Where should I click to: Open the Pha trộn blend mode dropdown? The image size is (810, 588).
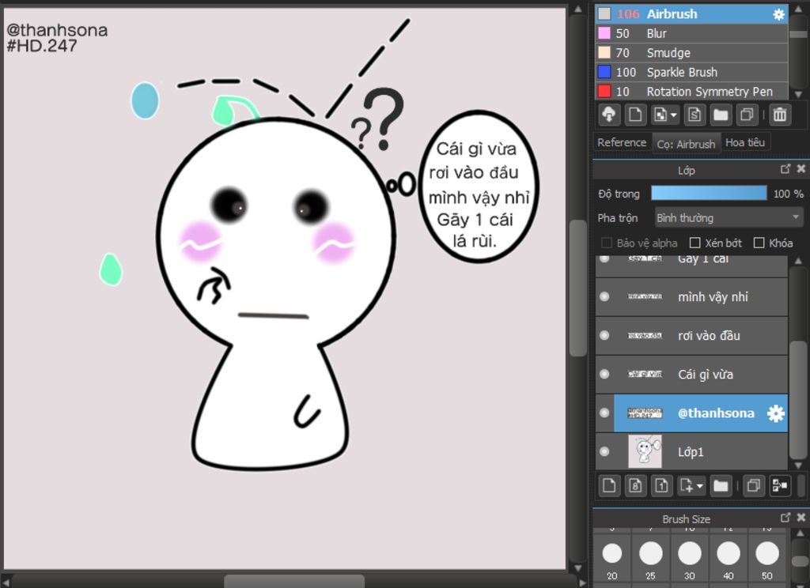click(x=728, y=217)
